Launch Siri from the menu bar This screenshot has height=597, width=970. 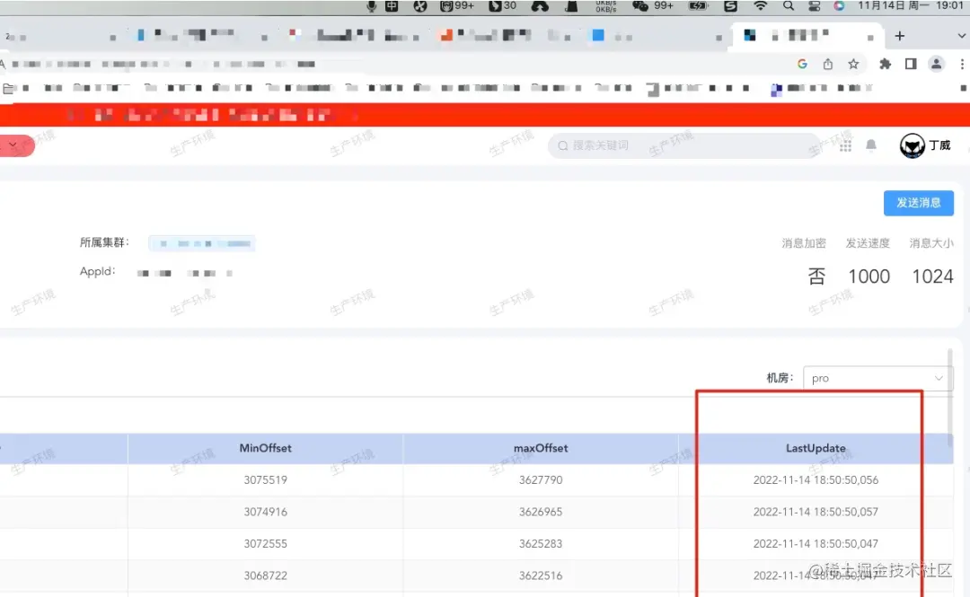(839, 6)
